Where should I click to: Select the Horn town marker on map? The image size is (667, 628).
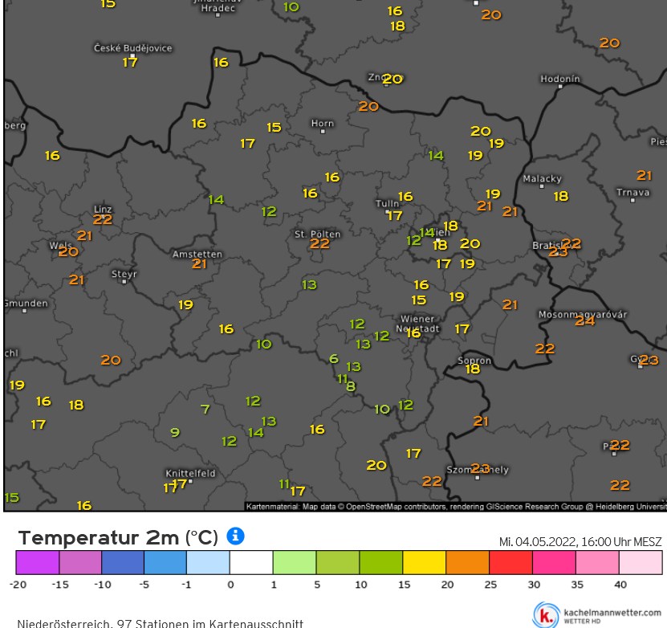pos(323,131)
